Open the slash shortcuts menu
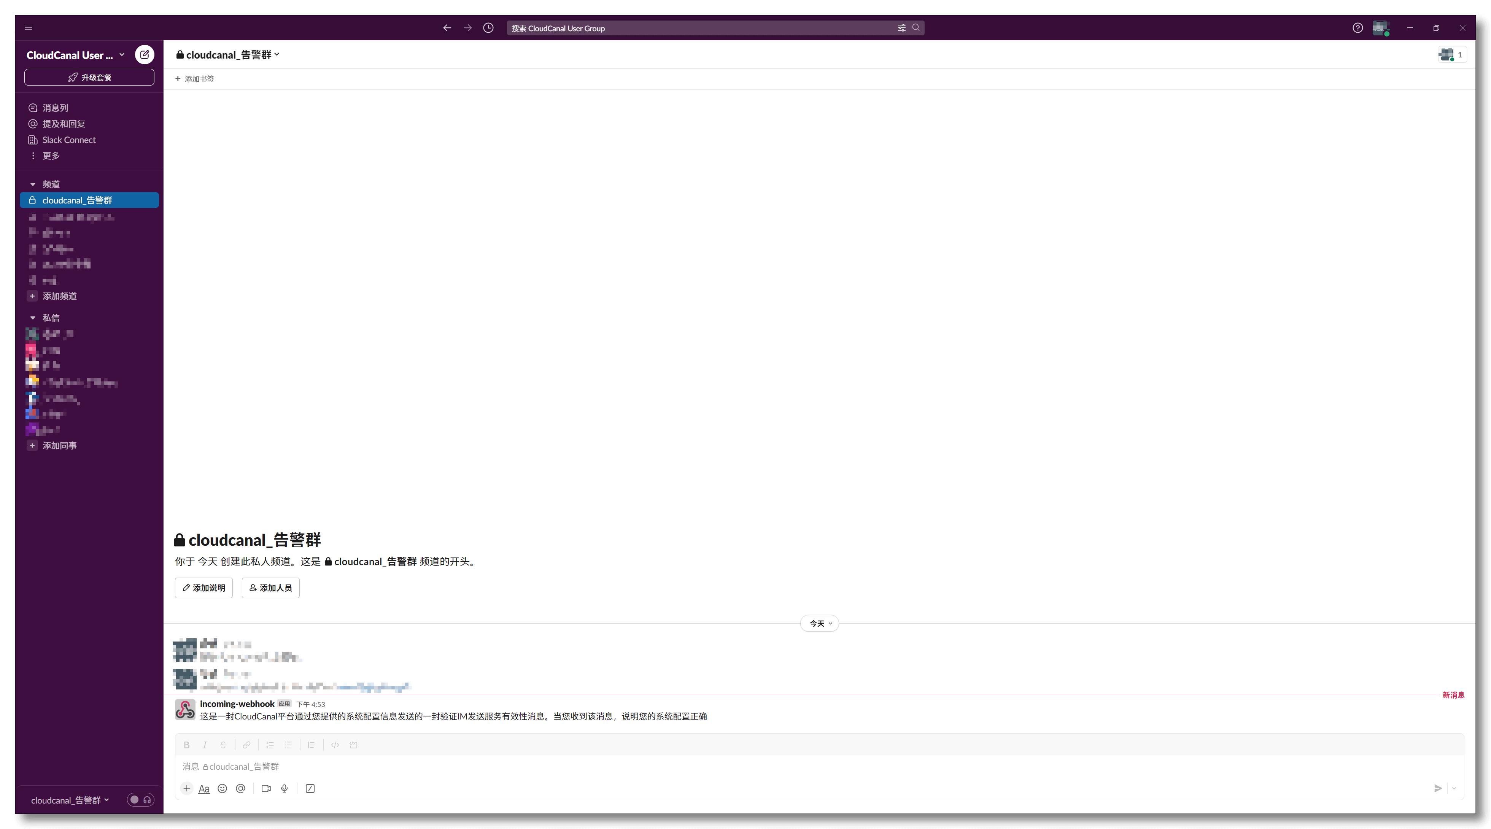 [310, 789]
